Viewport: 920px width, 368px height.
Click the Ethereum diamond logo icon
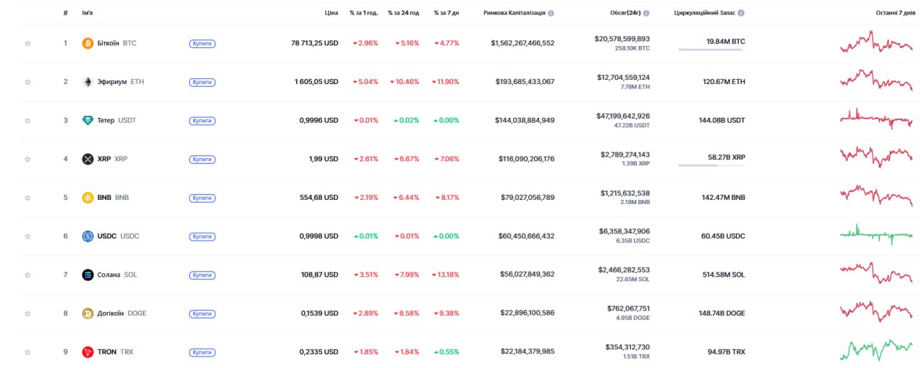pyautogui.click(x=88, y=82)
